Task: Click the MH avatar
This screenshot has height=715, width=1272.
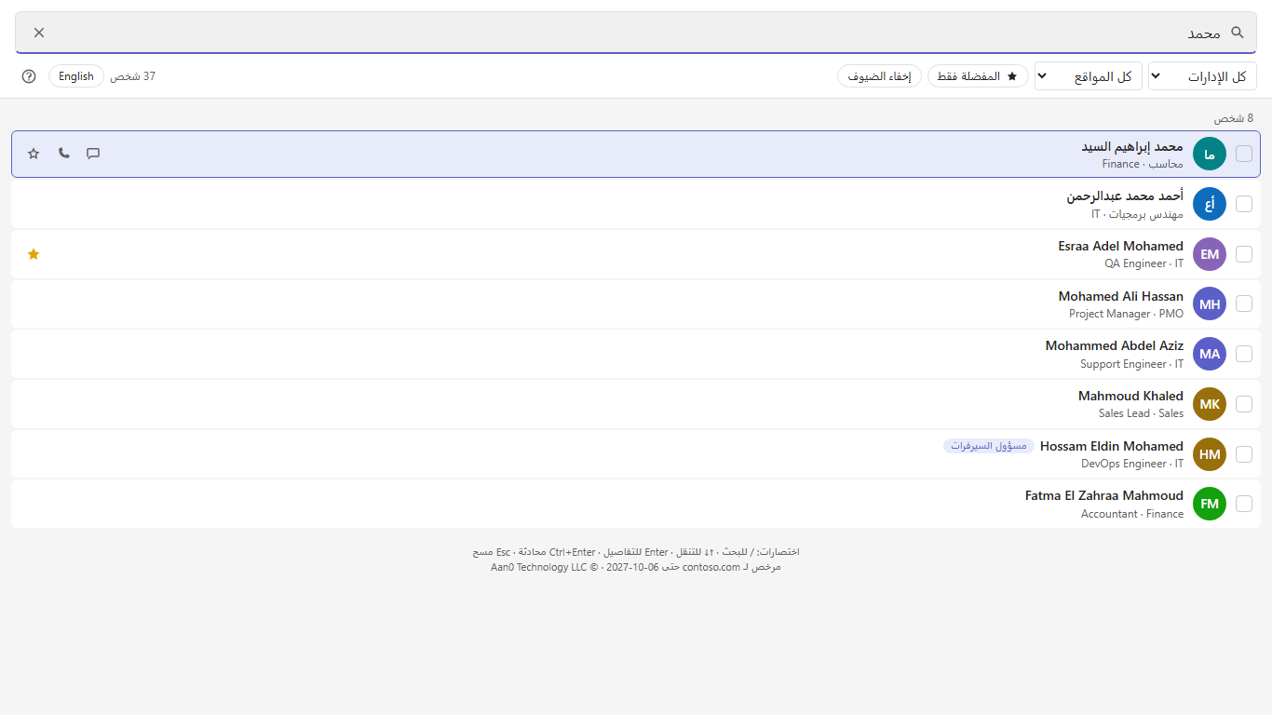Action: [x=1210, y=304]
